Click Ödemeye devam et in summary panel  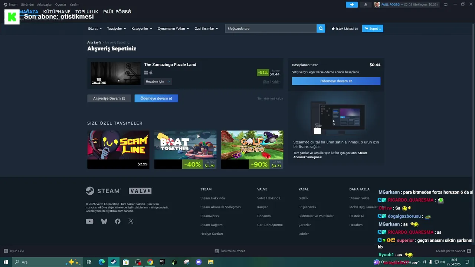336,81
